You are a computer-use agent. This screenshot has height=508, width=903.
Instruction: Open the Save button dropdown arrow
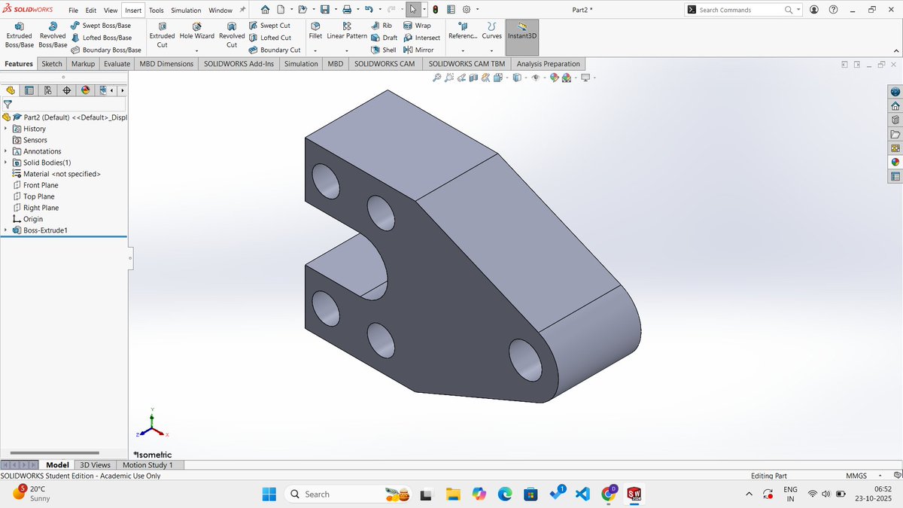tap(335, 10)
